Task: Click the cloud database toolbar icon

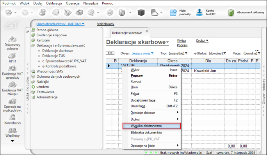Action: click(154, 12)
